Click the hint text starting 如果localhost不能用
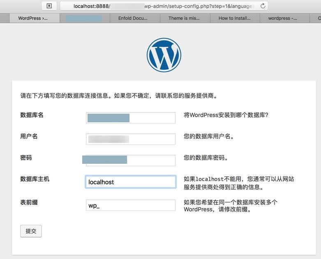The height and width of the screenshot is (259, 321). 239,183
